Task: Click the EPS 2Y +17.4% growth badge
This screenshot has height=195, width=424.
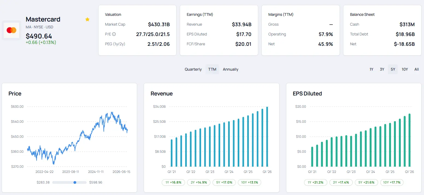Action: coord(341,182)
